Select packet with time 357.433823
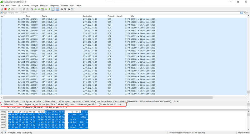This screenshot has width=250, height=134. tap(123, 65)
